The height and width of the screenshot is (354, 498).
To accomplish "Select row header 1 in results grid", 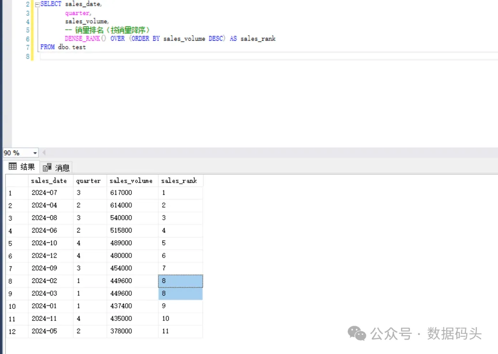I will [x=17, y=193].
